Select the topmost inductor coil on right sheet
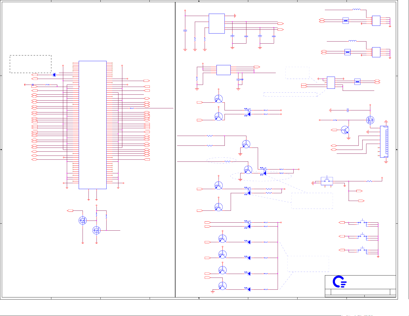 click(x=356, y=10)
